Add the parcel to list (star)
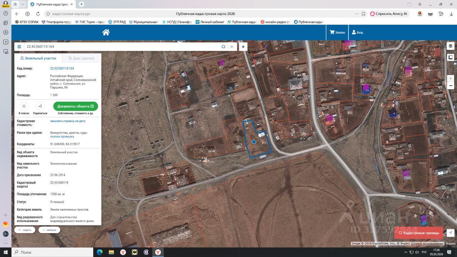This screenshot has width=457, height=257. 24,106
